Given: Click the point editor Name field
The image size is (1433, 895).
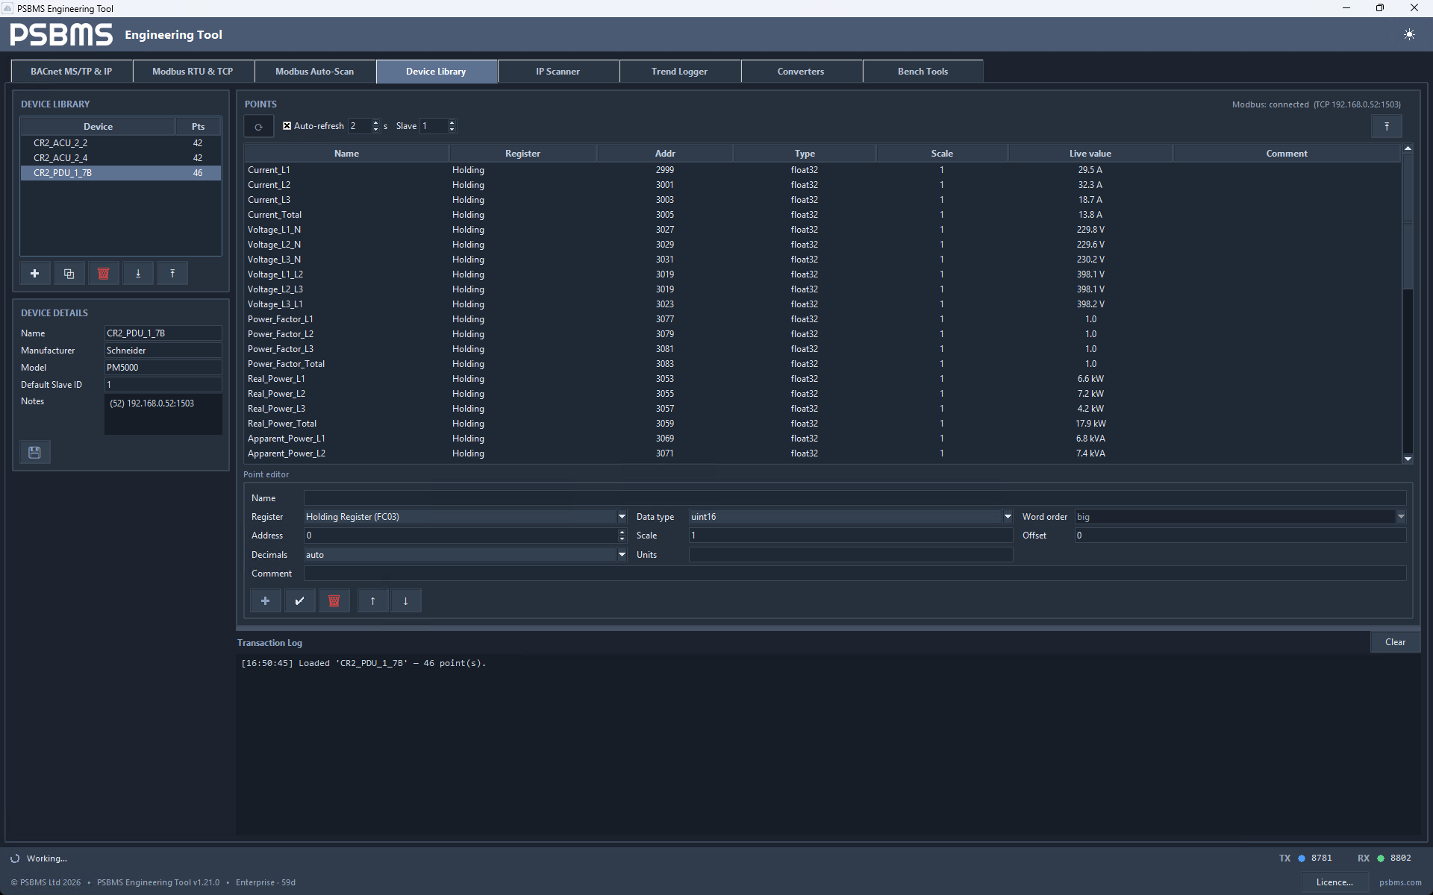Looking at the screenshot, I should [855, 497].
